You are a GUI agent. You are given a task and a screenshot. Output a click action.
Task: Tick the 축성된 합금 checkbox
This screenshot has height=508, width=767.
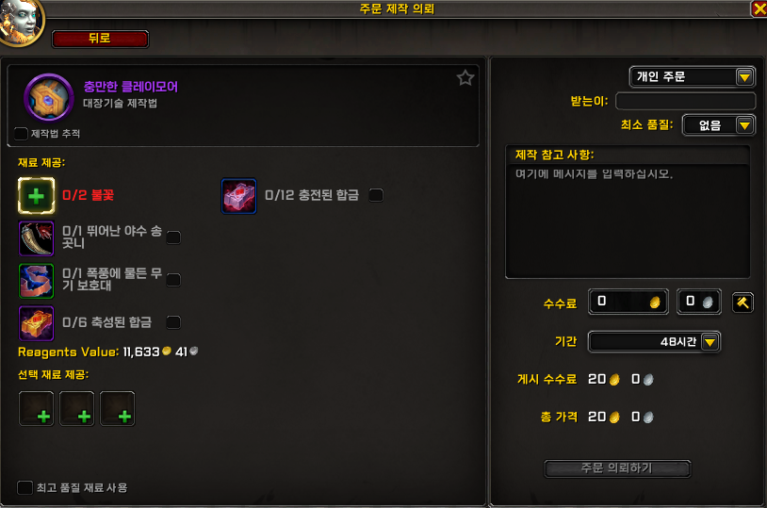click(173, 322)
